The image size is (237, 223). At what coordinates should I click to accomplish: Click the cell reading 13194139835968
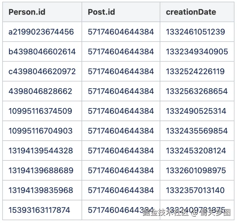[41, 190]
